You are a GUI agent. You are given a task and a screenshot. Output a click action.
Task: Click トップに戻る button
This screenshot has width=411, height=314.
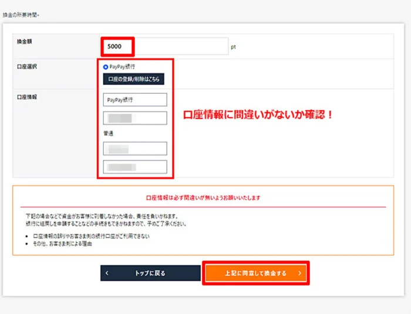click(x=150, y=273)
